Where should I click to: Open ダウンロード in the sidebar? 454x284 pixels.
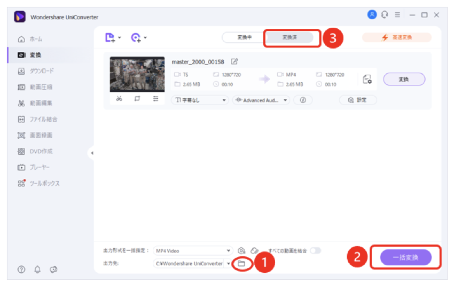click(x=36, y=71)
